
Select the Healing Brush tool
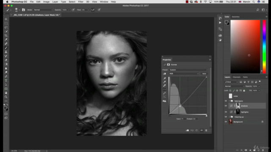point(6,43)
